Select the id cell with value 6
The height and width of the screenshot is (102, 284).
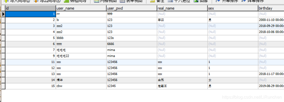(31, 44)
